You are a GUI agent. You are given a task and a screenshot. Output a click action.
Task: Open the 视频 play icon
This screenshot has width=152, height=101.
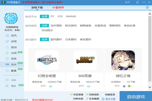(7, 59)
